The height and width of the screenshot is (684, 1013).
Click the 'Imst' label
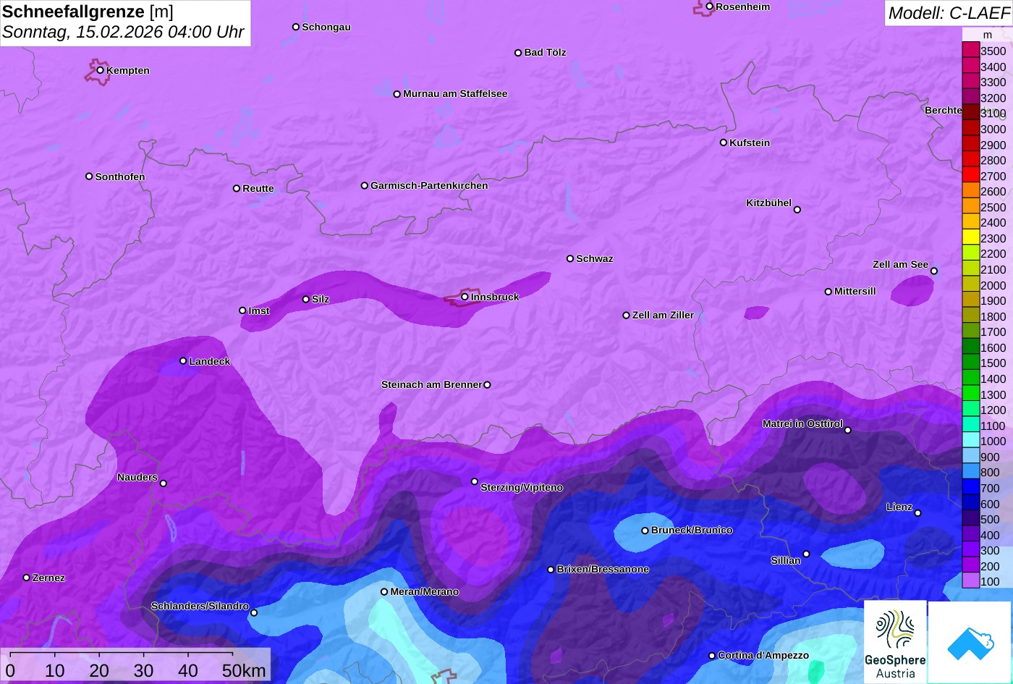pos(259,311)
